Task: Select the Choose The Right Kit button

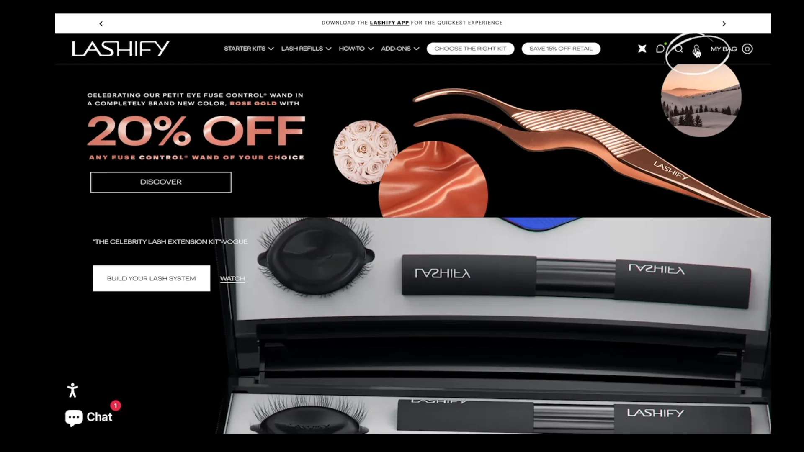Action: (x=471, y=49)
